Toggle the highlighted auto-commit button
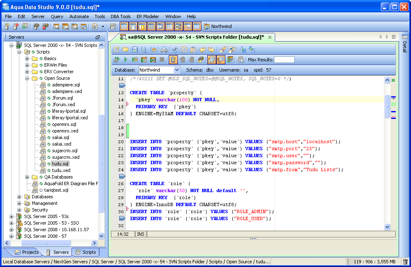The height and width of the screenshot is (267, 411). click(x=173, y=60)
